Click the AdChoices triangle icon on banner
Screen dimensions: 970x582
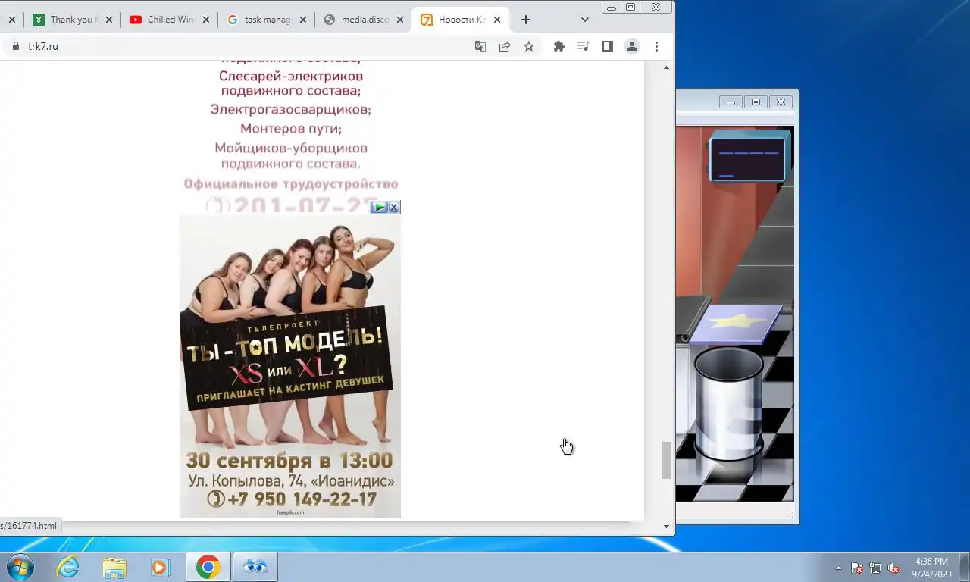click(x=380, y=207)
